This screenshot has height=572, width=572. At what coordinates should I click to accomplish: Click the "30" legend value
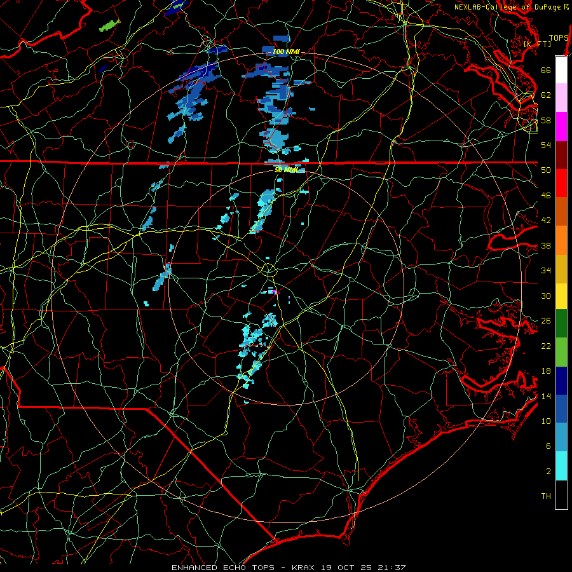[546, 296]
